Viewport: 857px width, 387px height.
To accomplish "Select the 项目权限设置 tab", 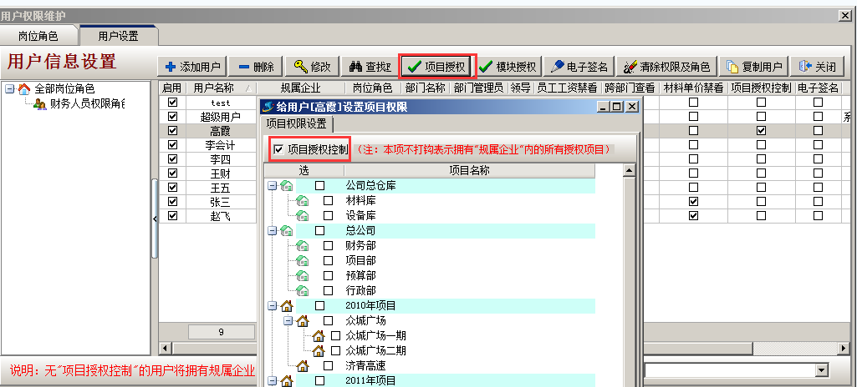I will (297, 123).
